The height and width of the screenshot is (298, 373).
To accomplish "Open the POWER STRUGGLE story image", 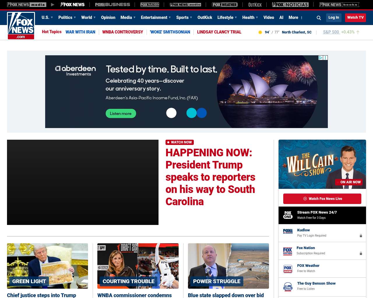I will click(x=228, y=266).
